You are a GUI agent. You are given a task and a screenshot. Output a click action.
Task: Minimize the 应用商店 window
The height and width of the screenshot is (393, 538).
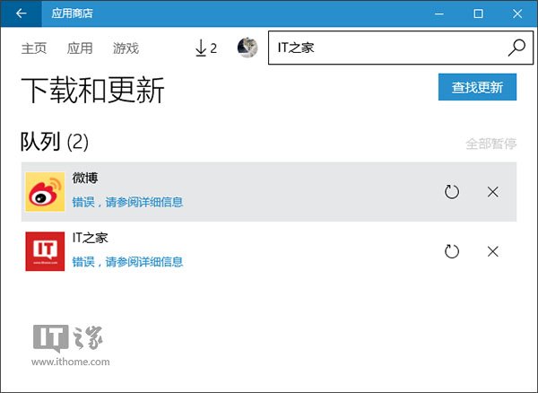tap(438, 13)
